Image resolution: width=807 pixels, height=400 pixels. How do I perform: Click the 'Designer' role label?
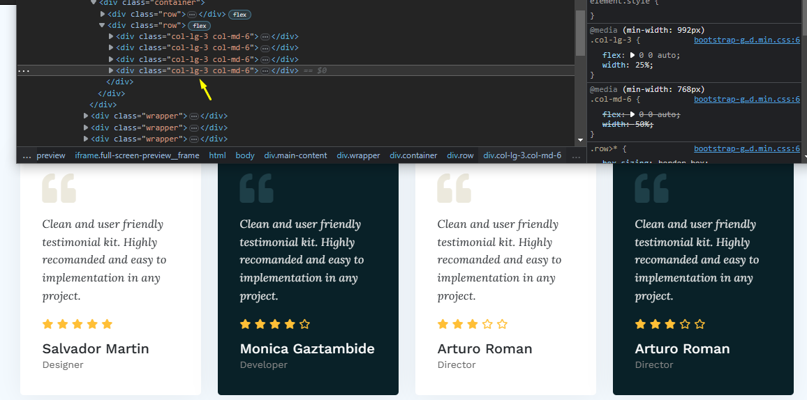coord(63,364)
